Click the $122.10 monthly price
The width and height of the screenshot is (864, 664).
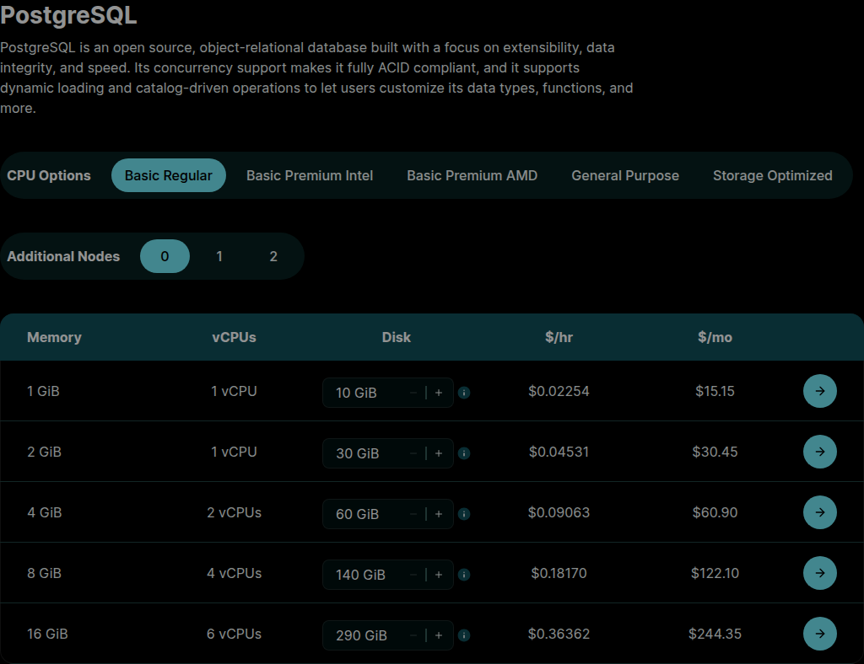pos(715,573)
